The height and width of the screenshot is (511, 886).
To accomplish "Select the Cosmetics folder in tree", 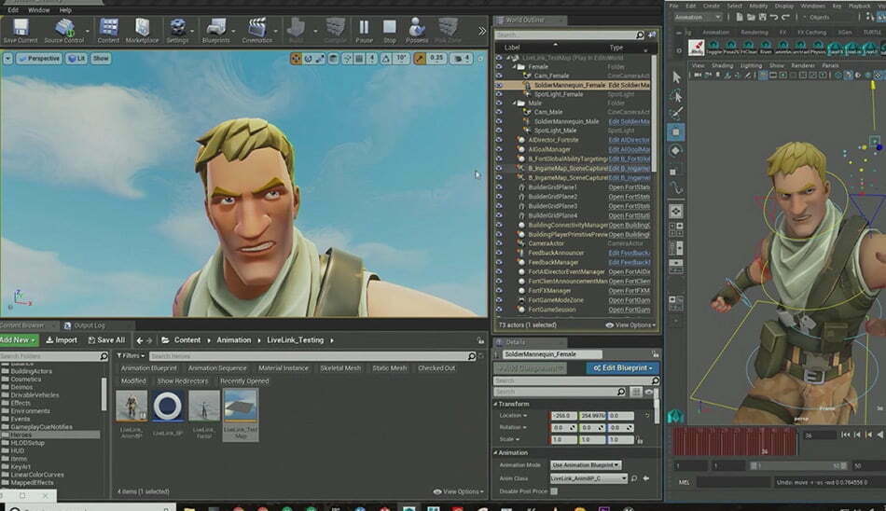I will pos(26,380).
